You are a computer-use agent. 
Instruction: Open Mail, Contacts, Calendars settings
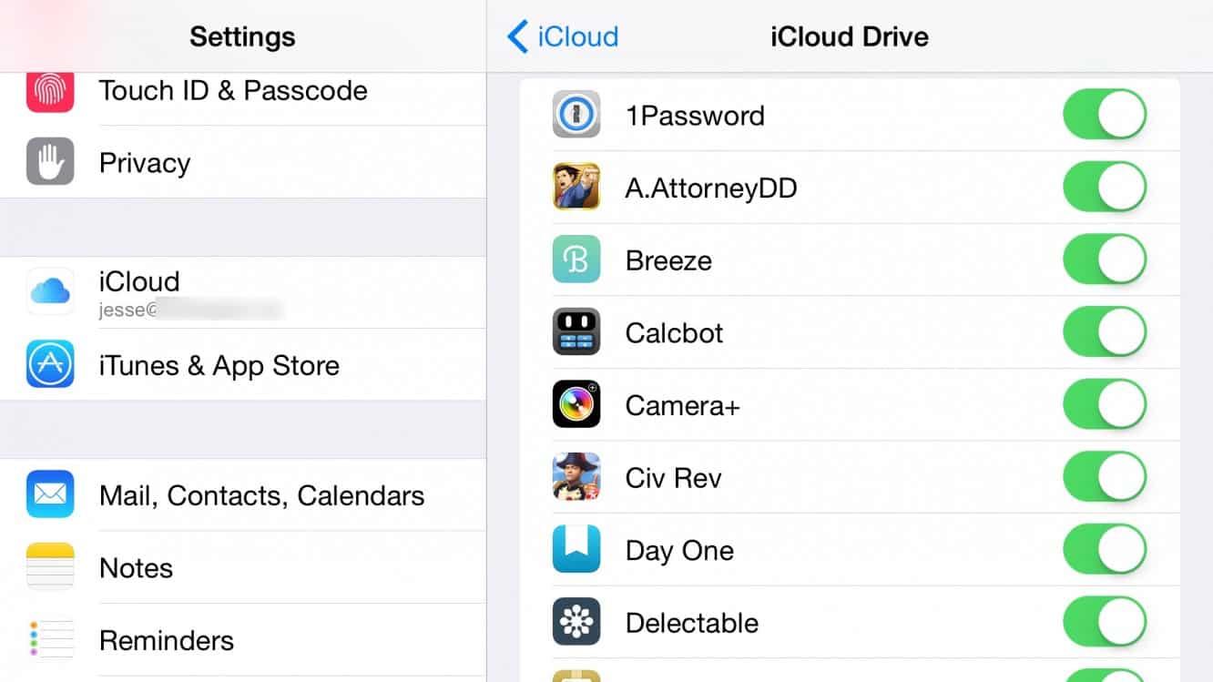243,494
